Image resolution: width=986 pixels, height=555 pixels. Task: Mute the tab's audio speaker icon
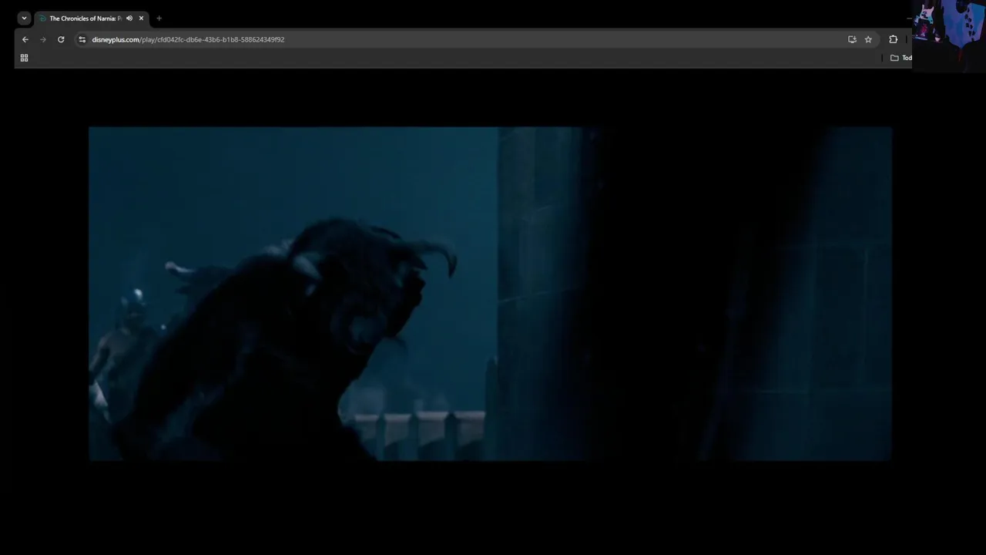(x=129, y=18)
